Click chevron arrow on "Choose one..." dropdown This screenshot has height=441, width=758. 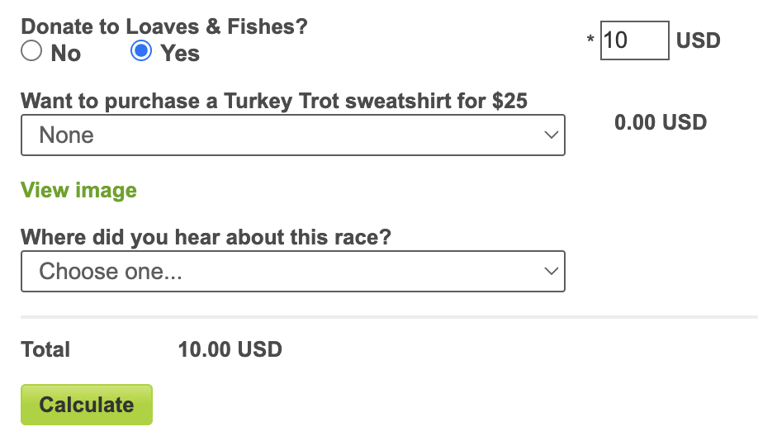pos(552,272)
